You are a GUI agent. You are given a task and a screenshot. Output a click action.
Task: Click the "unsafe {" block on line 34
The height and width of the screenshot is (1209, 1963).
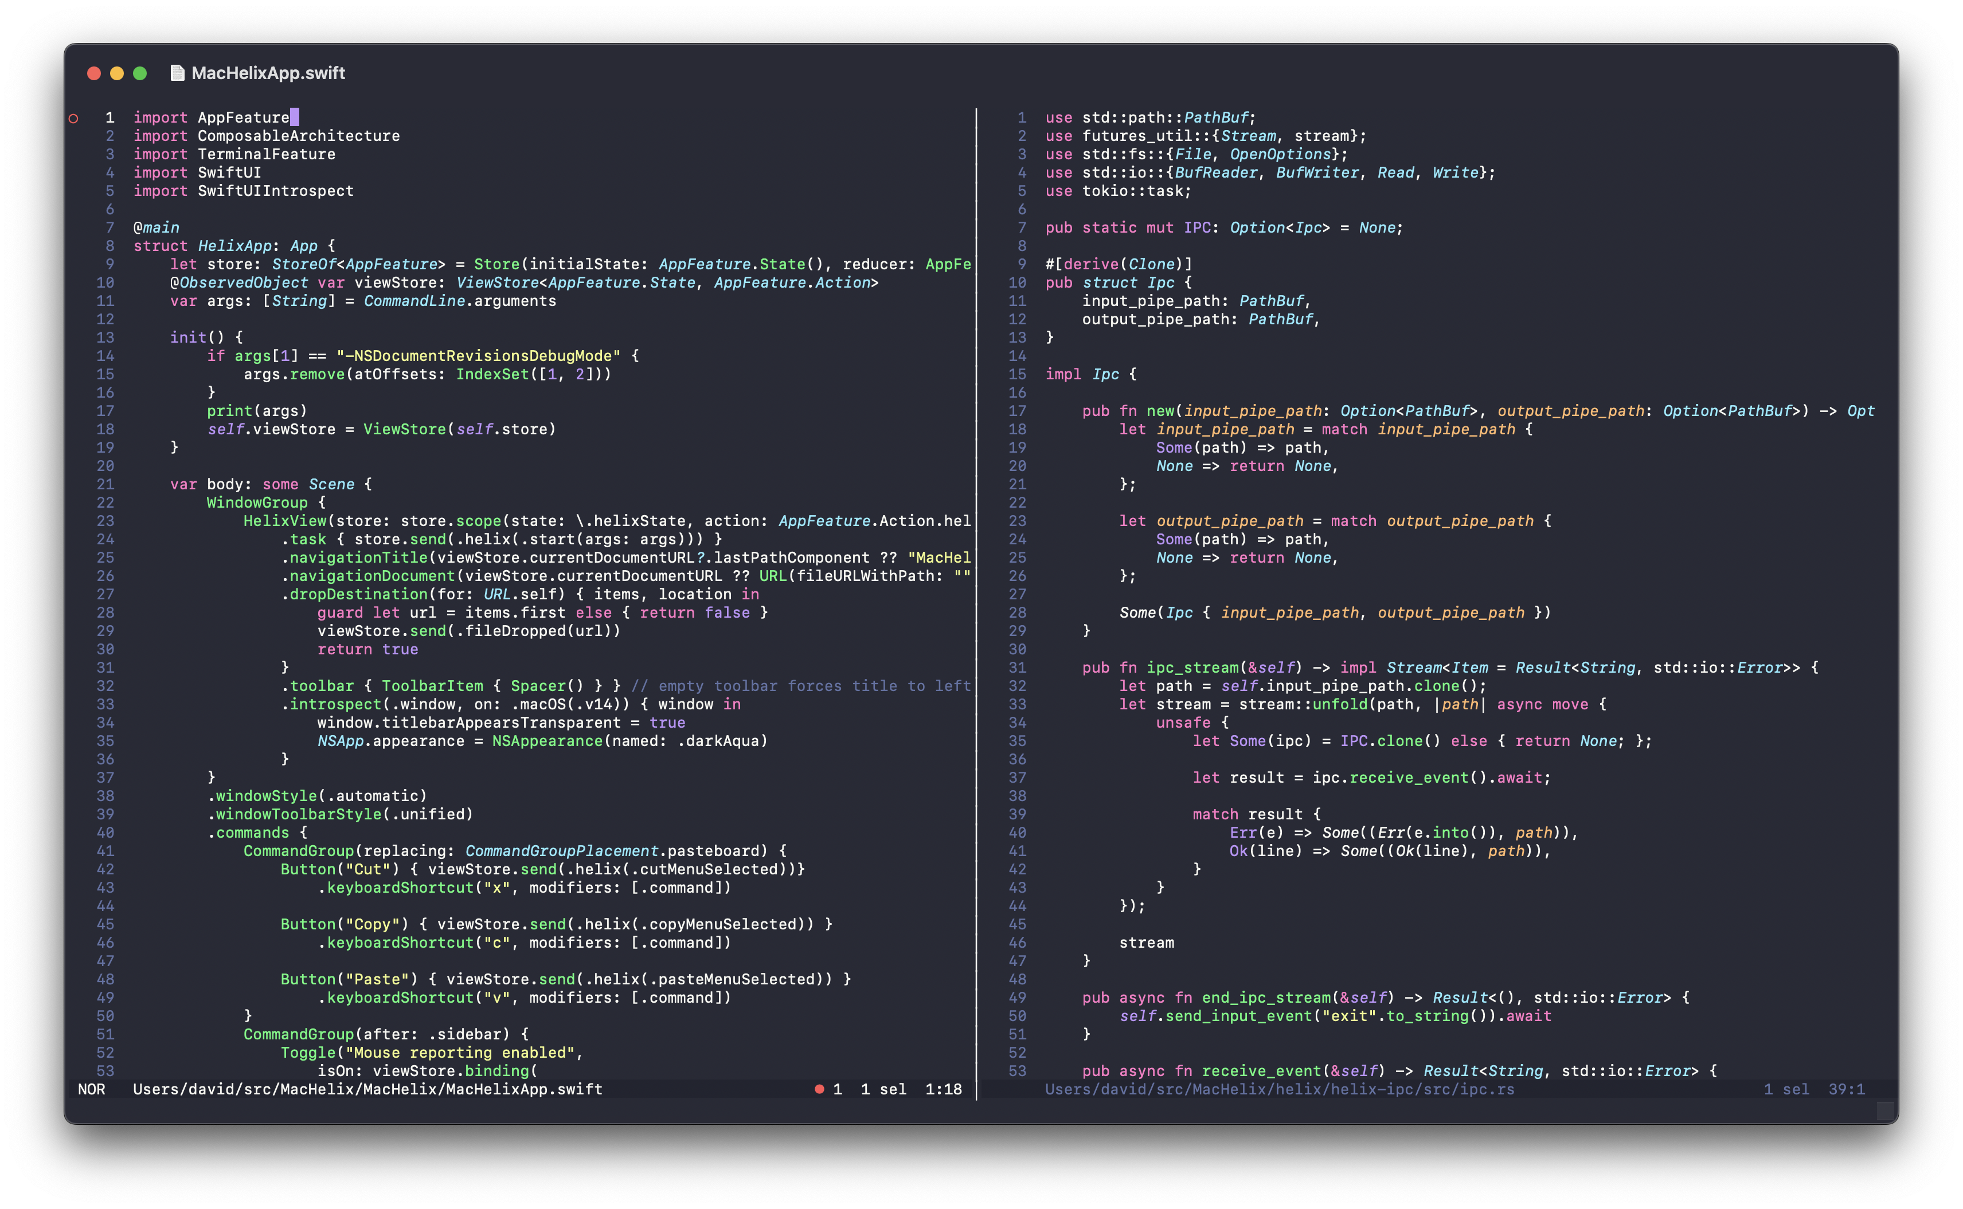1192,723
